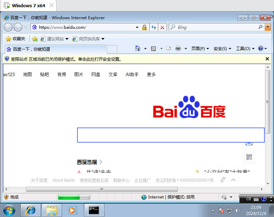Screen dimensions: 274x217
Task: Click the Help question mark icon
Action: point(260,48)
